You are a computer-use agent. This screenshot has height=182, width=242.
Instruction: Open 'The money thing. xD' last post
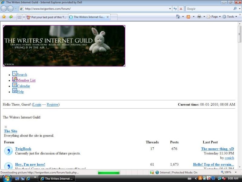click(217, 149)
